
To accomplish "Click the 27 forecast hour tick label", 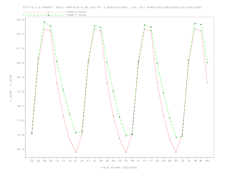I will tap(88, 161).
